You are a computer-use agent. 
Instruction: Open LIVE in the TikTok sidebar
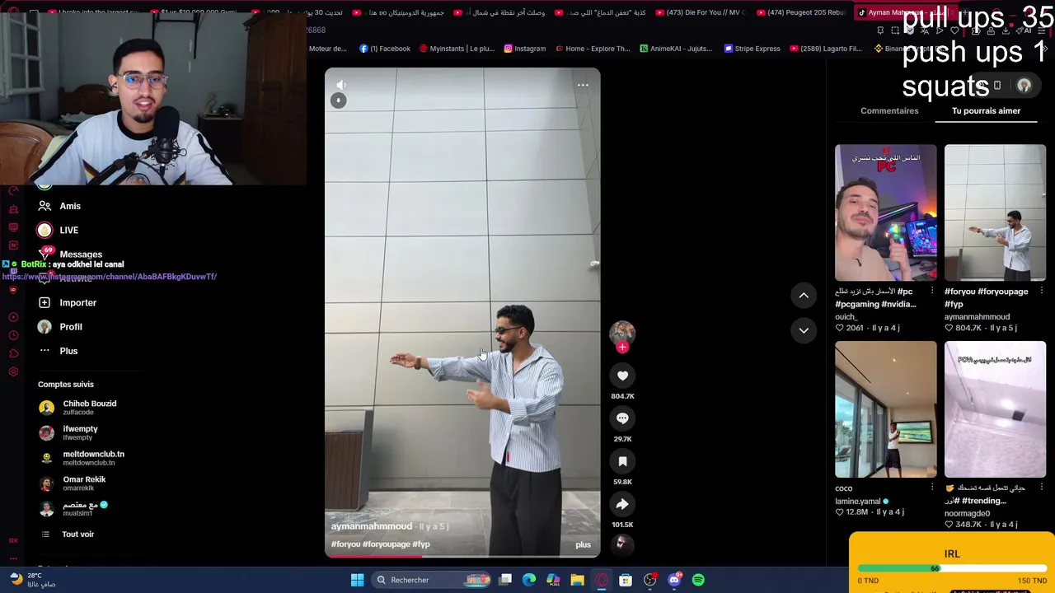point(69,230)
